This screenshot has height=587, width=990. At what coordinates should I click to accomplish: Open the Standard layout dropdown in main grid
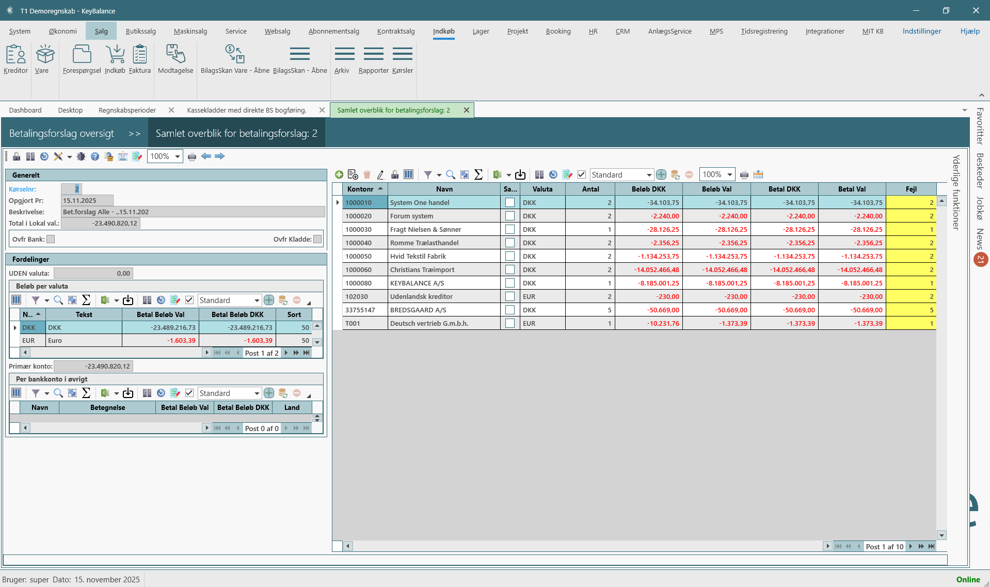[649, 175]
